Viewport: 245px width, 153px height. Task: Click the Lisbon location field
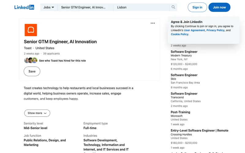point(141,7)
